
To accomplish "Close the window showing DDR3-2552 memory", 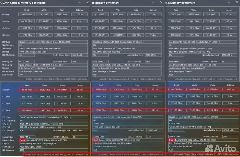I will [x=237, y=2].
